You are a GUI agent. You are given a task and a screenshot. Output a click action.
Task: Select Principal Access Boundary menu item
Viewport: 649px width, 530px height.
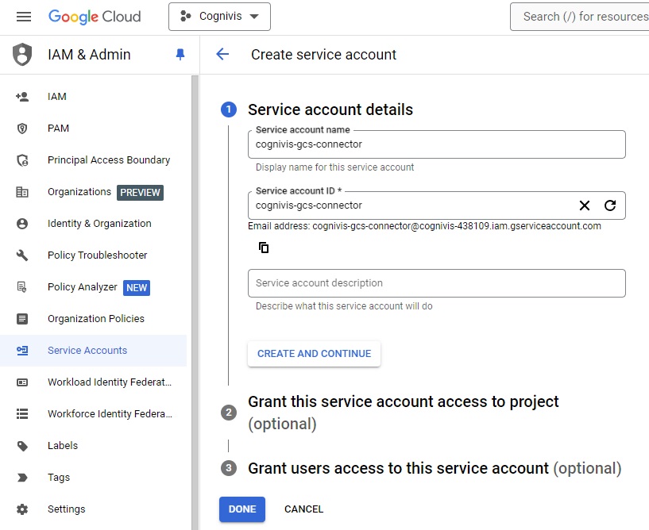pos(108,160)
